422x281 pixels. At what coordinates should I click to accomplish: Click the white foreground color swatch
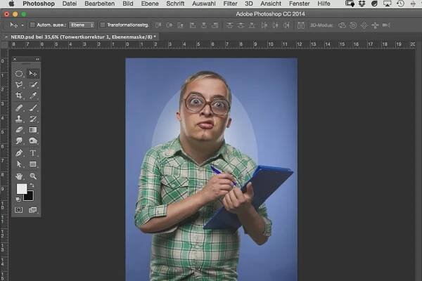click(x=21, y=188)
